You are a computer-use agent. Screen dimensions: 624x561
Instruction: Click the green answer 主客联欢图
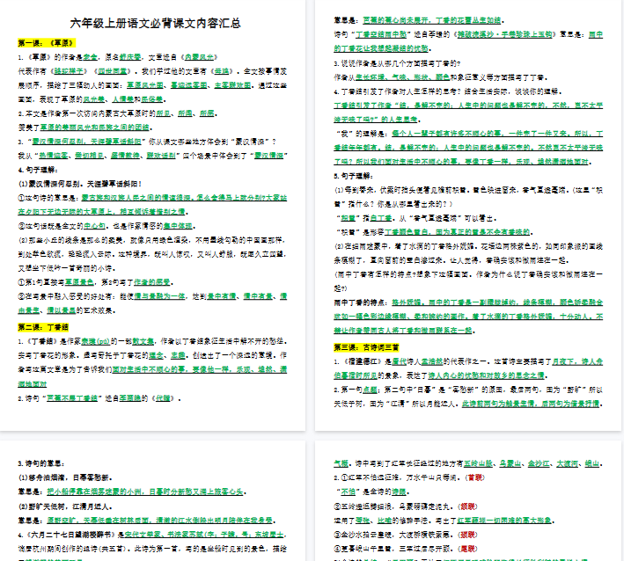coord(233,85)
